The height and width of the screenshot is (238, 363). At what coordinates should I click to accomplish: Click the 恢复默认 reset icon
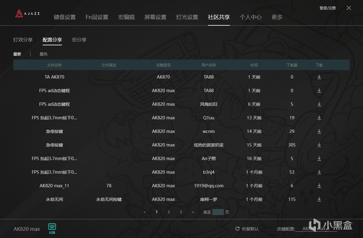coord(237,229)
